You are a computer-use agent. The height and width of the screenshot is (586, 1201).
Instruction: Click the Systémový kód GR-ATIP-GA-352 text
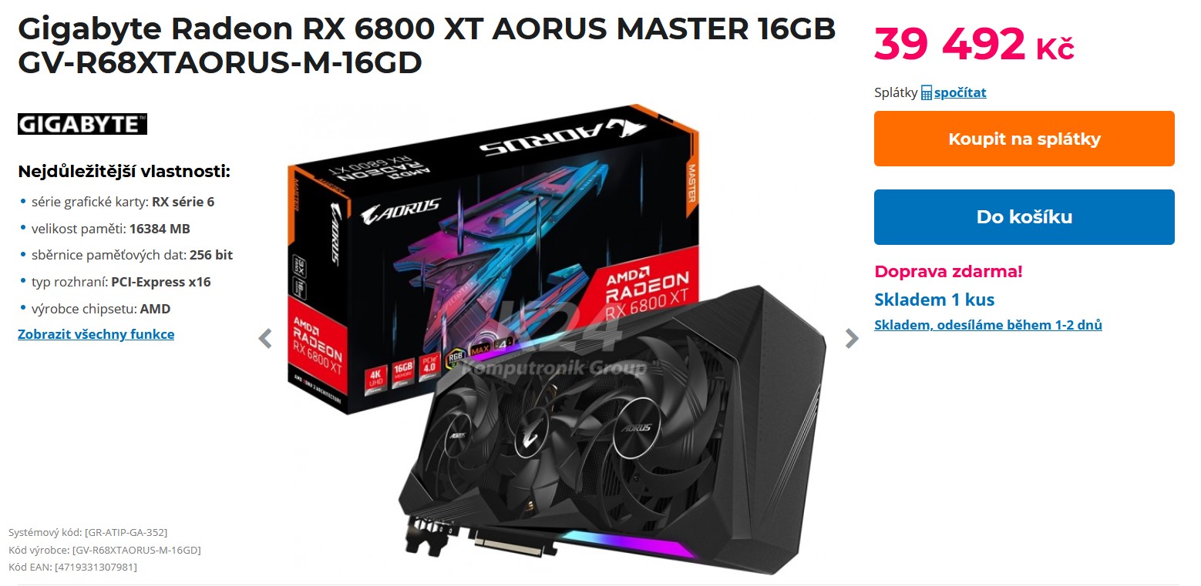[x=88, y=532]
